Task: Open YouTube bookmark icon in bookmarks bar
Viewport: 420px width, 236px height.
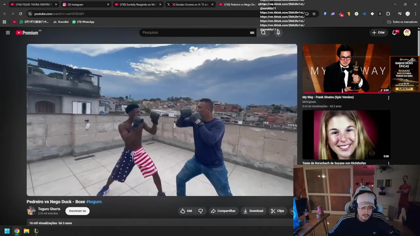Action: coord(14,22)
